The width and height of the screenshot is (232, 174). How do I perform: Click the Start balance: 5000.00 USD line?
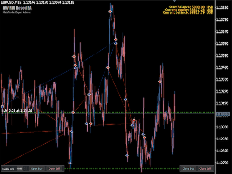pos(191,7)
